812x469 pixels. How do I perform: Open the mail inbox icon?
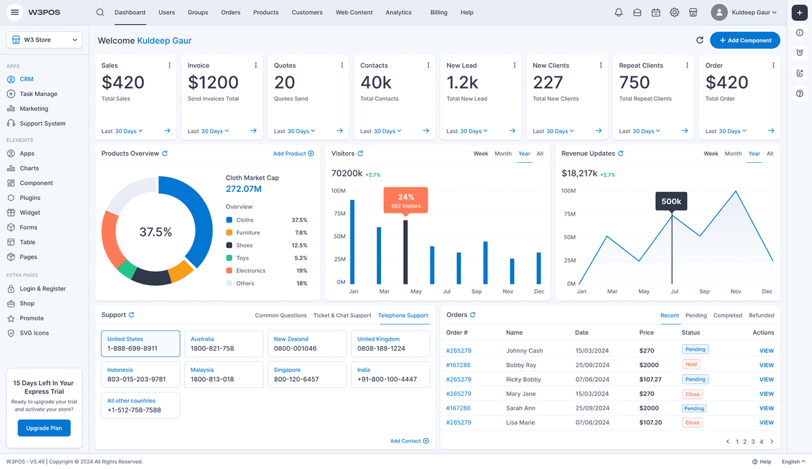637,12
